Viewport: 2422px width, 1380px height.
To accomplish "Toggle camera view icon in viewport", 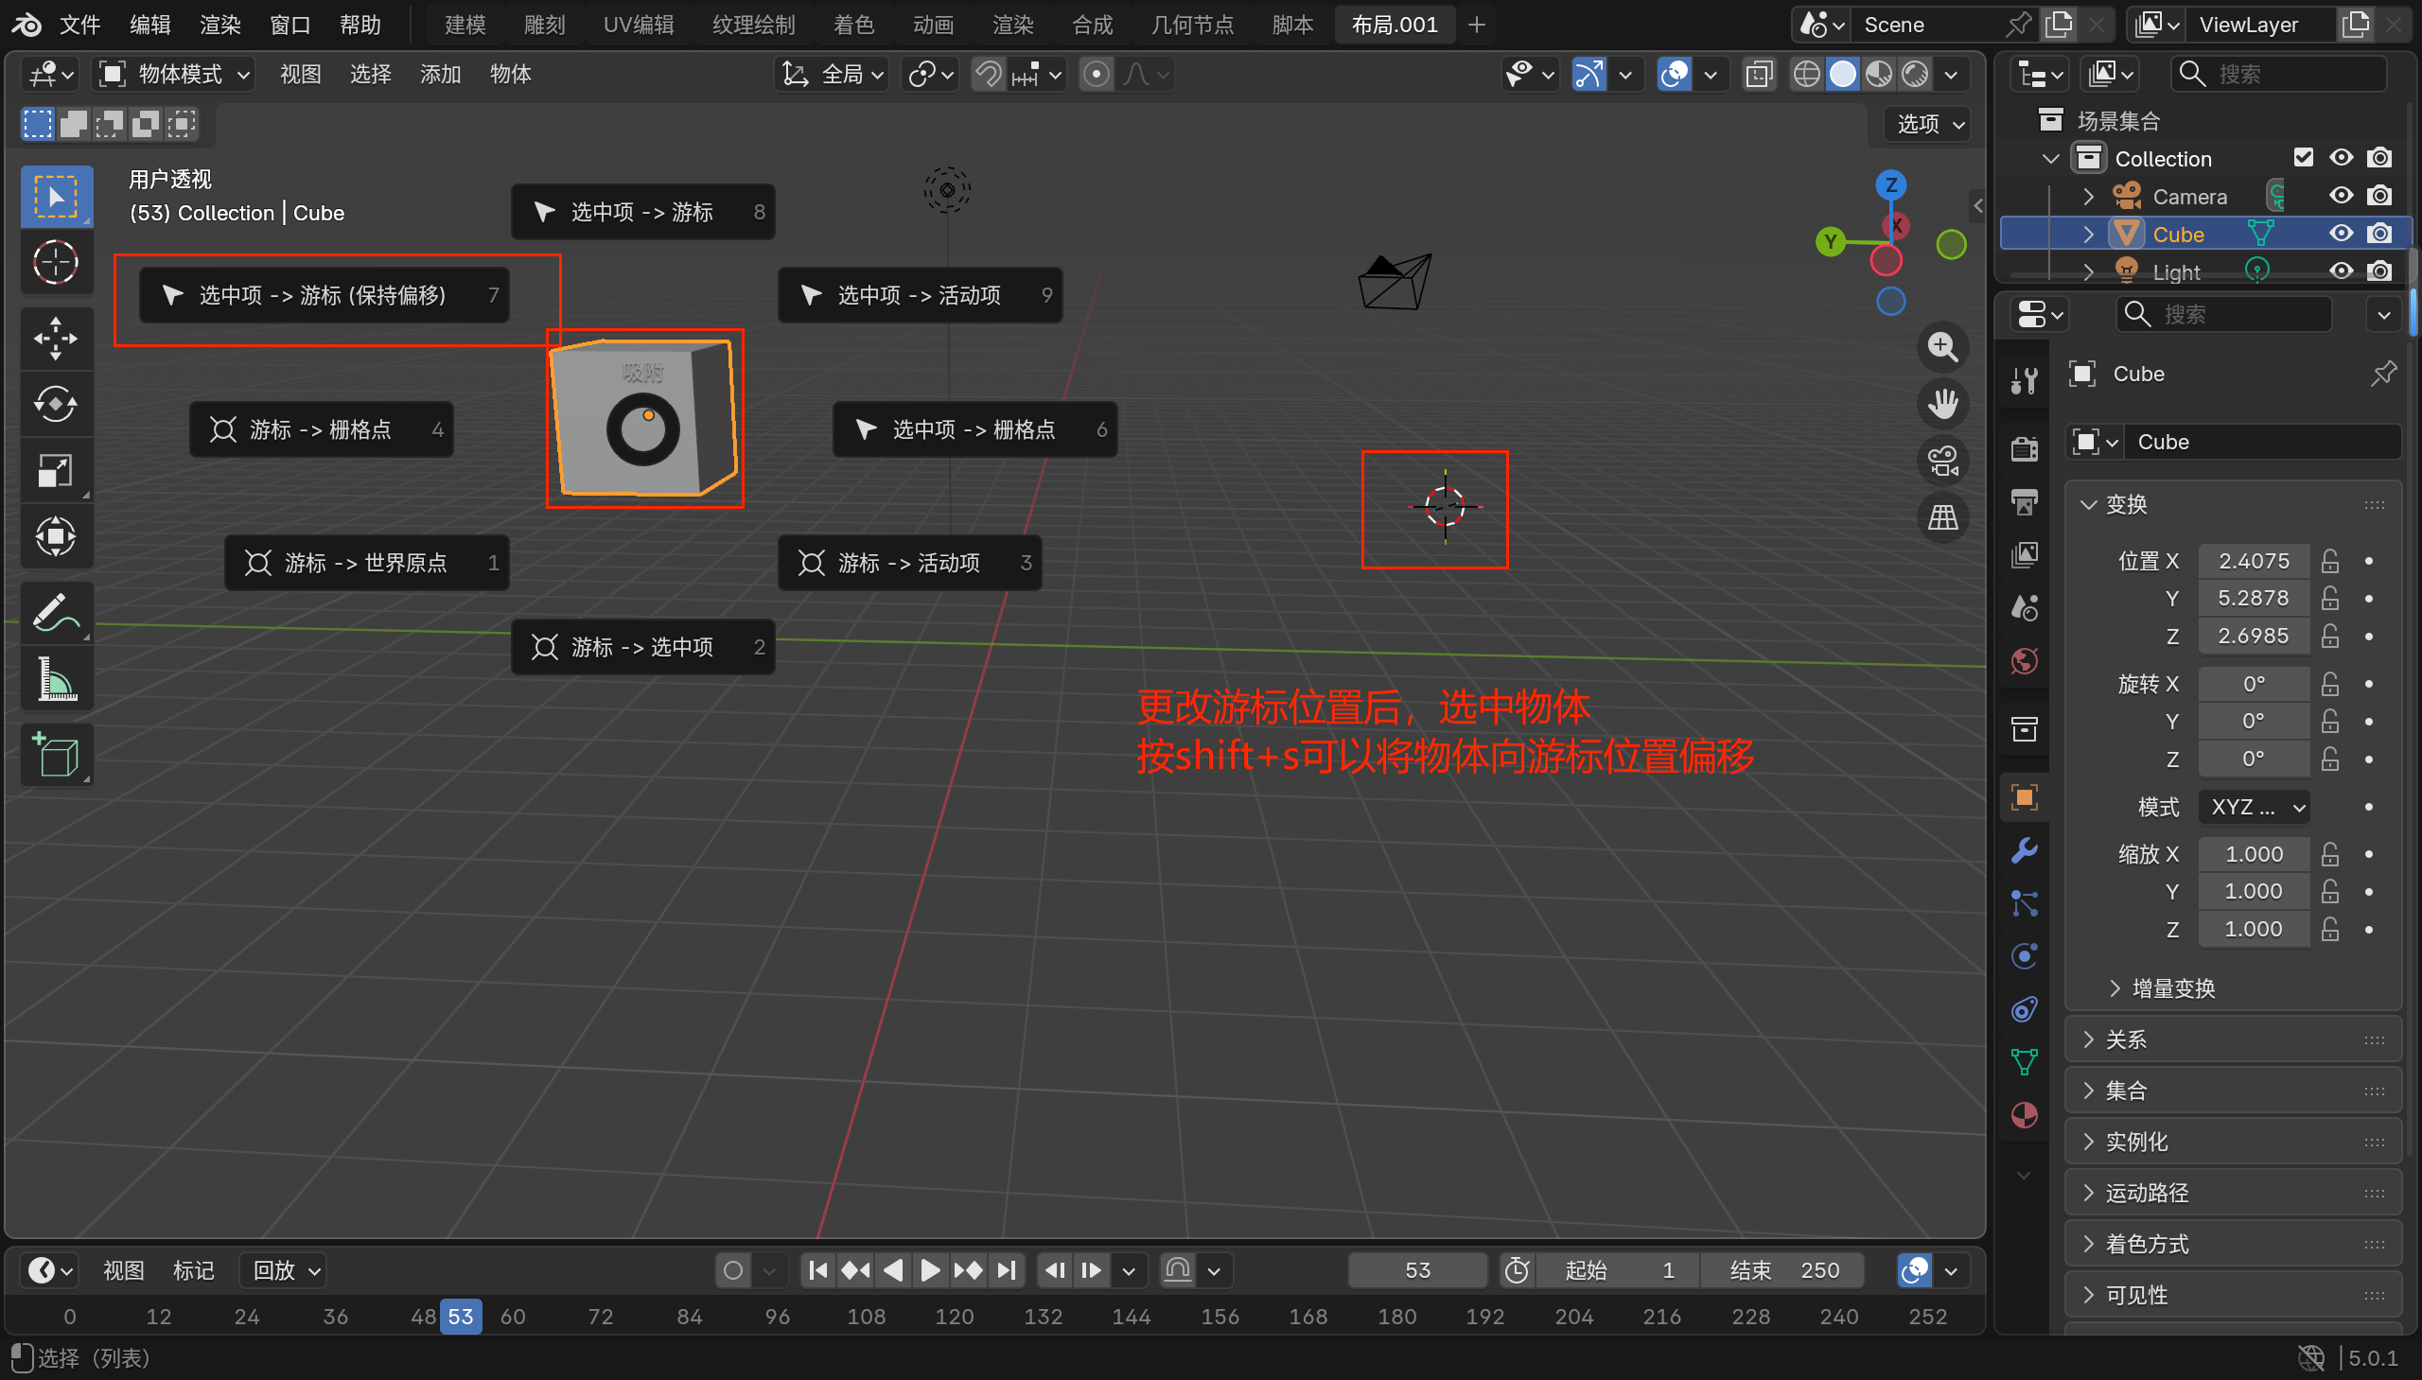I will pos(1942,462).
